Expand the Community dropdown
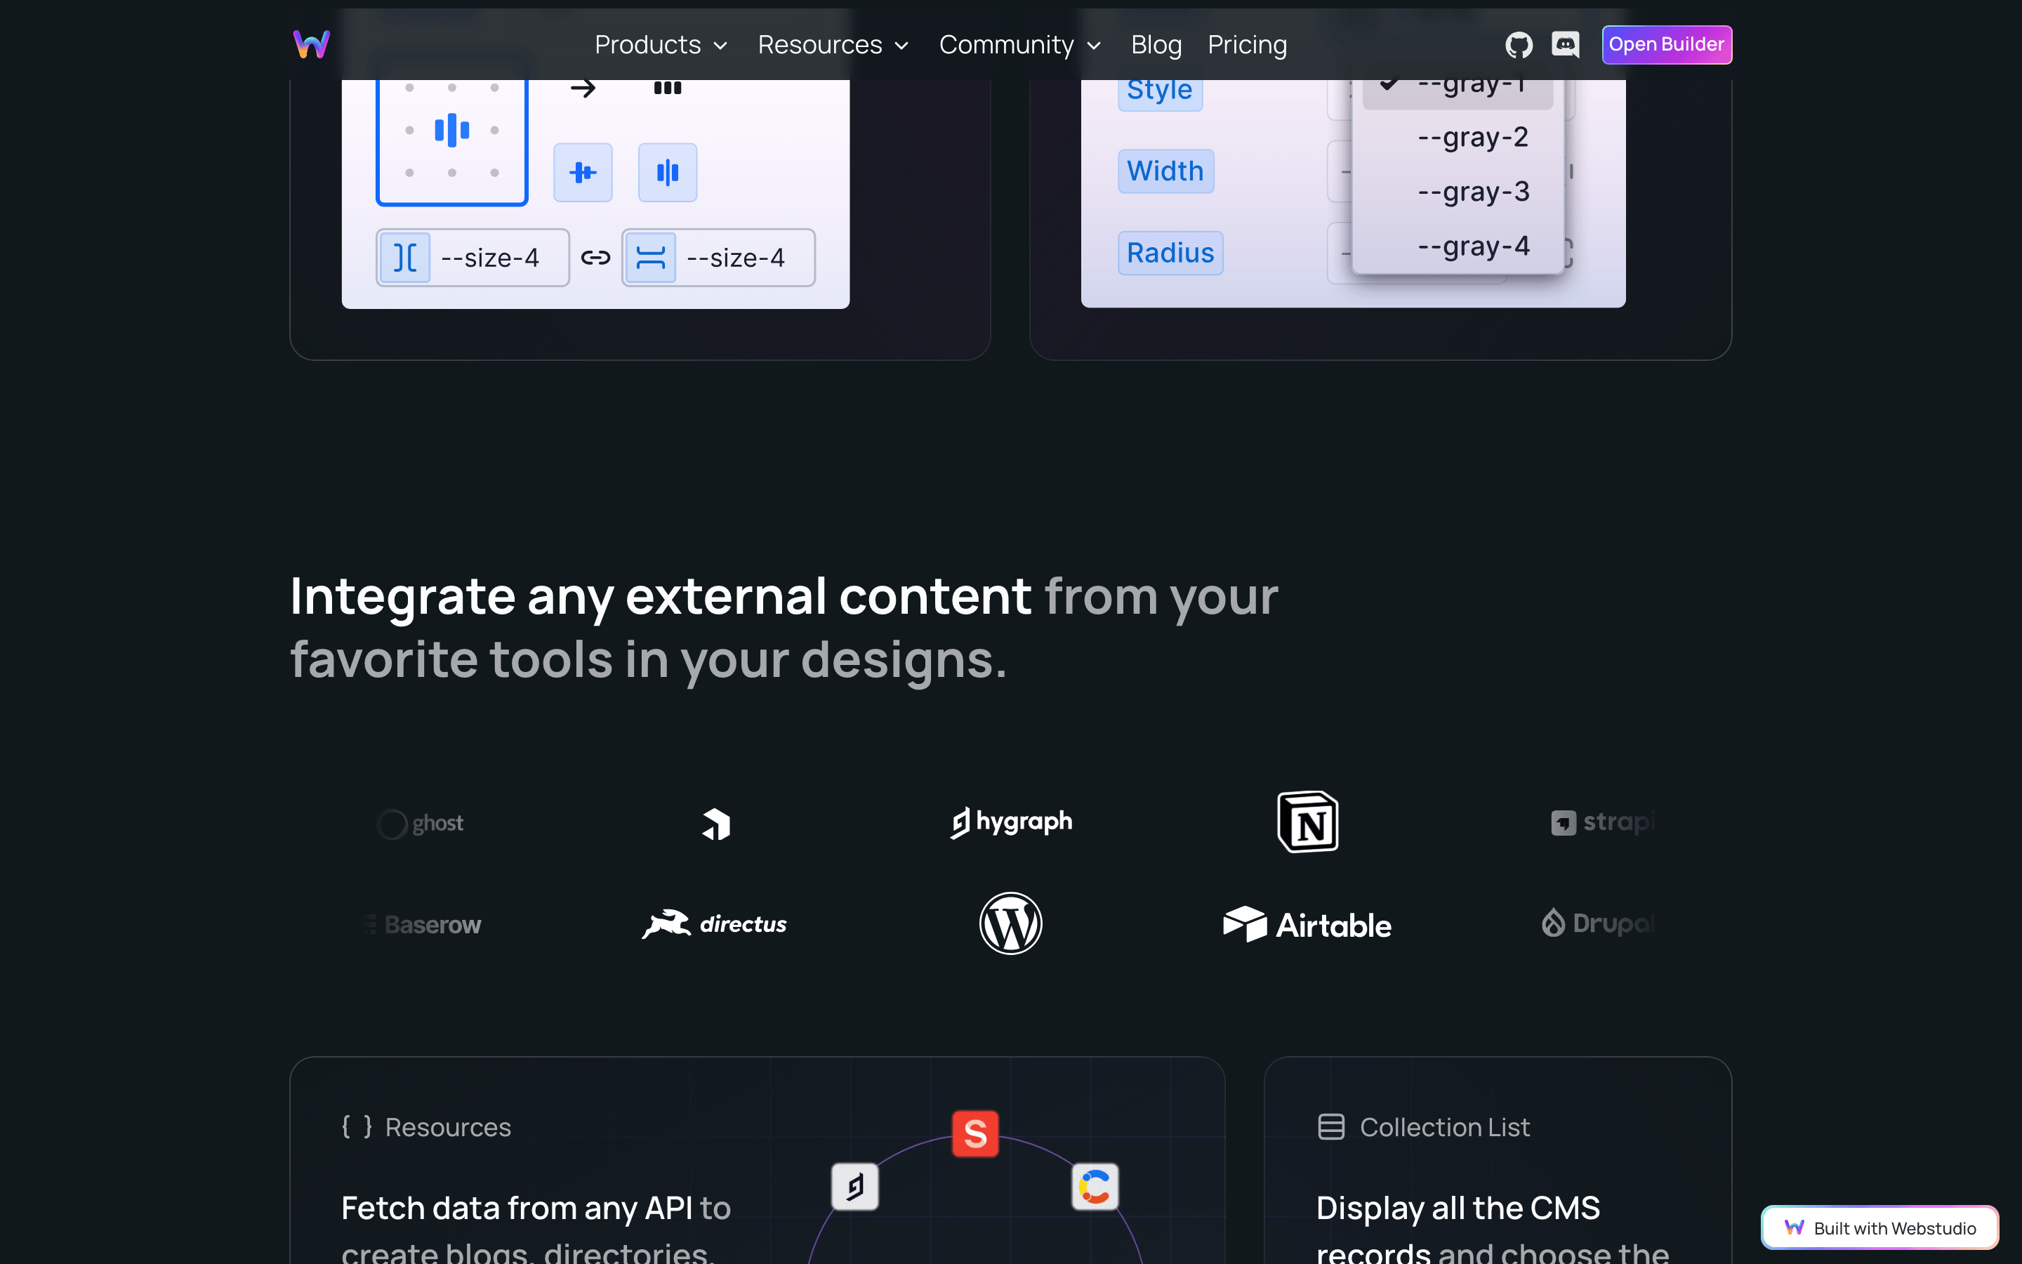 [1020, 44]
